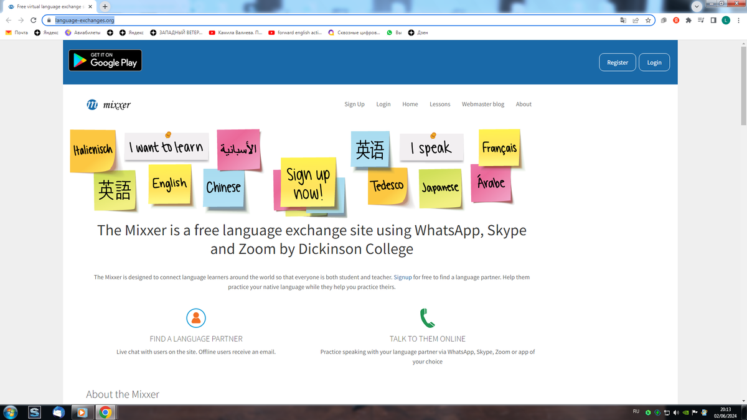This screenshot has height=420, width=747.
Task: Click the Register button in blue header
Action: click(x=618, y=62)
